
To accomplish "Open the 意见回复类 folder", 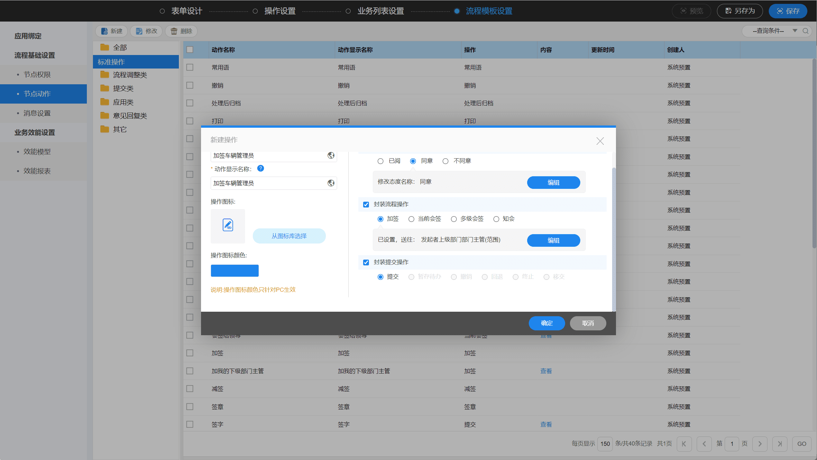I will tap(123, 116).
